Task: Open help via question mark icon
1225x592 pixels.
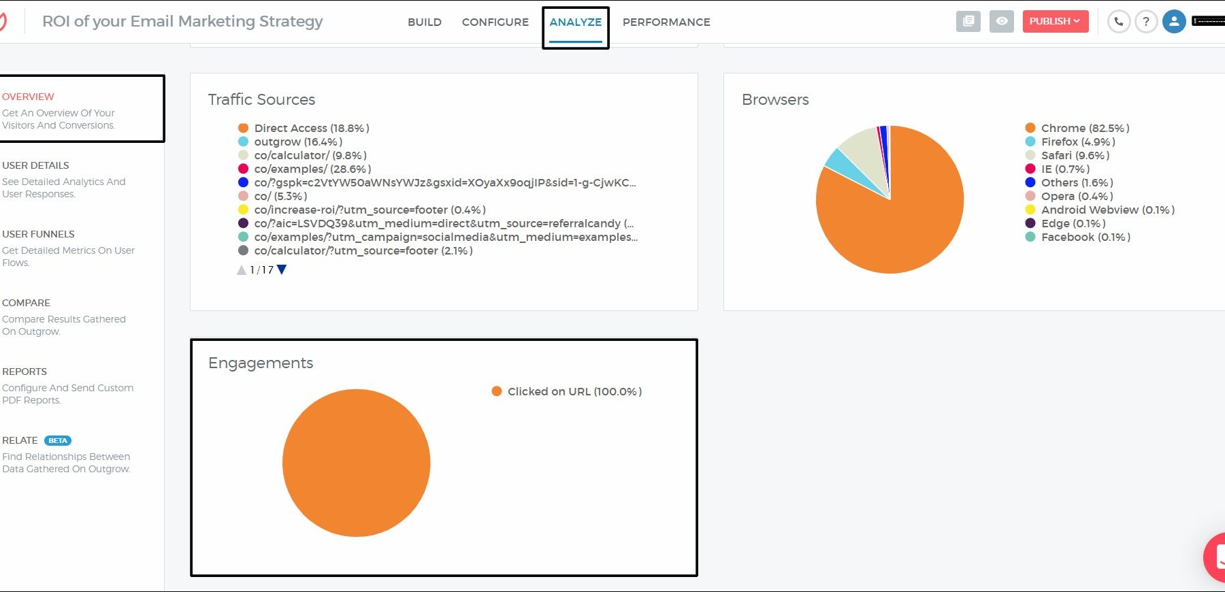Action: coord(1146,22)
